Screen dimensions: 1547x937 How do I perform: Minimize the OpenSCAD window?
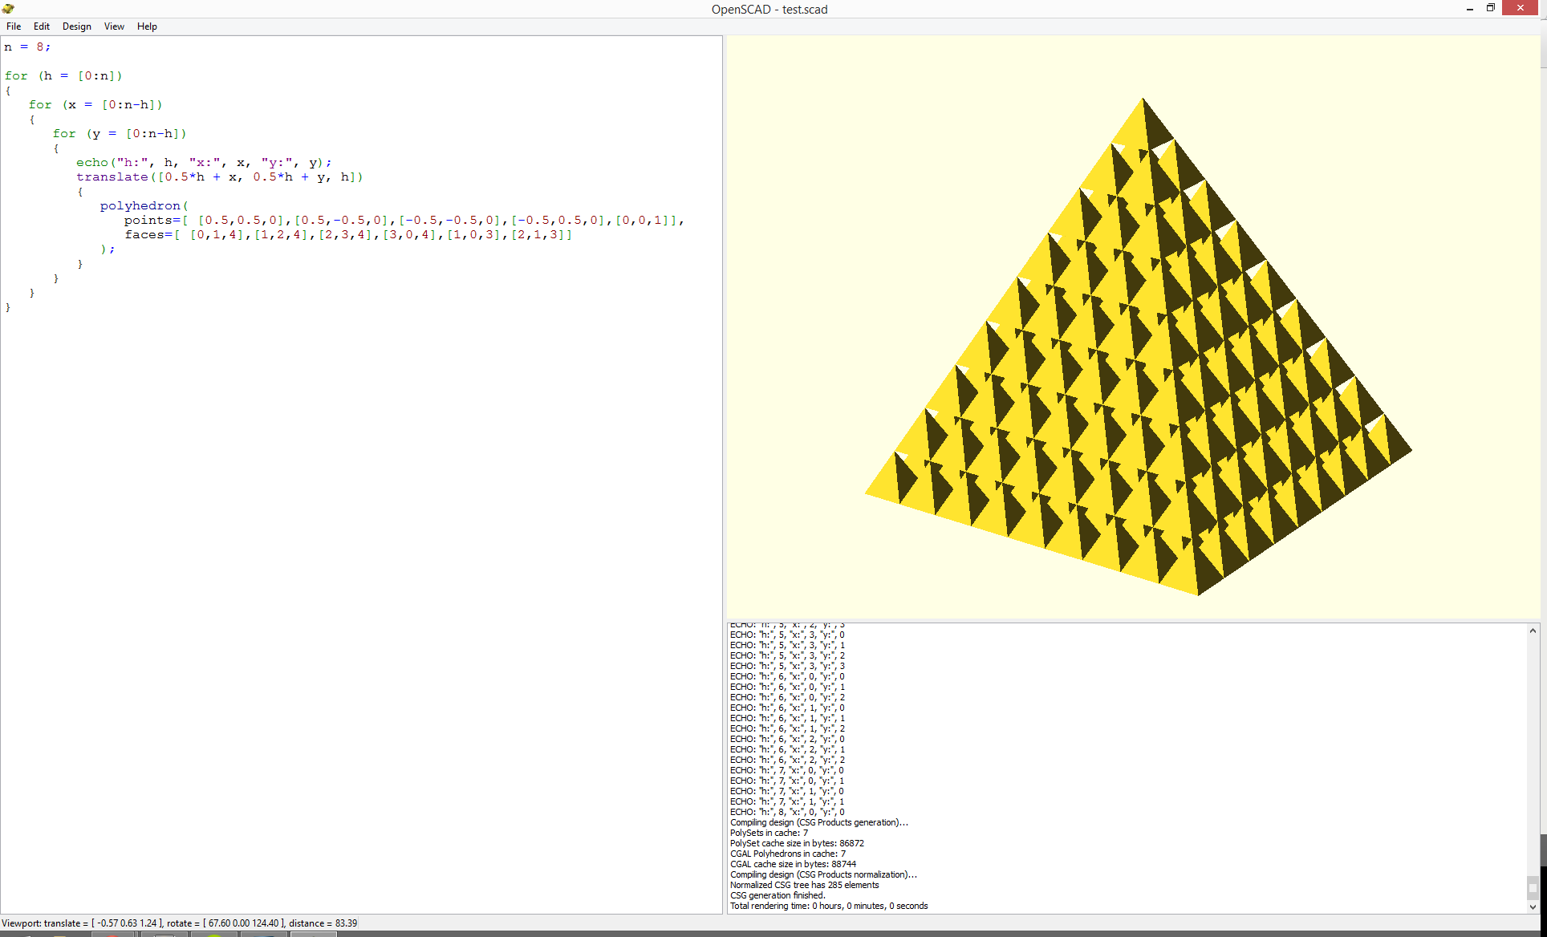tap(1470, 9)
